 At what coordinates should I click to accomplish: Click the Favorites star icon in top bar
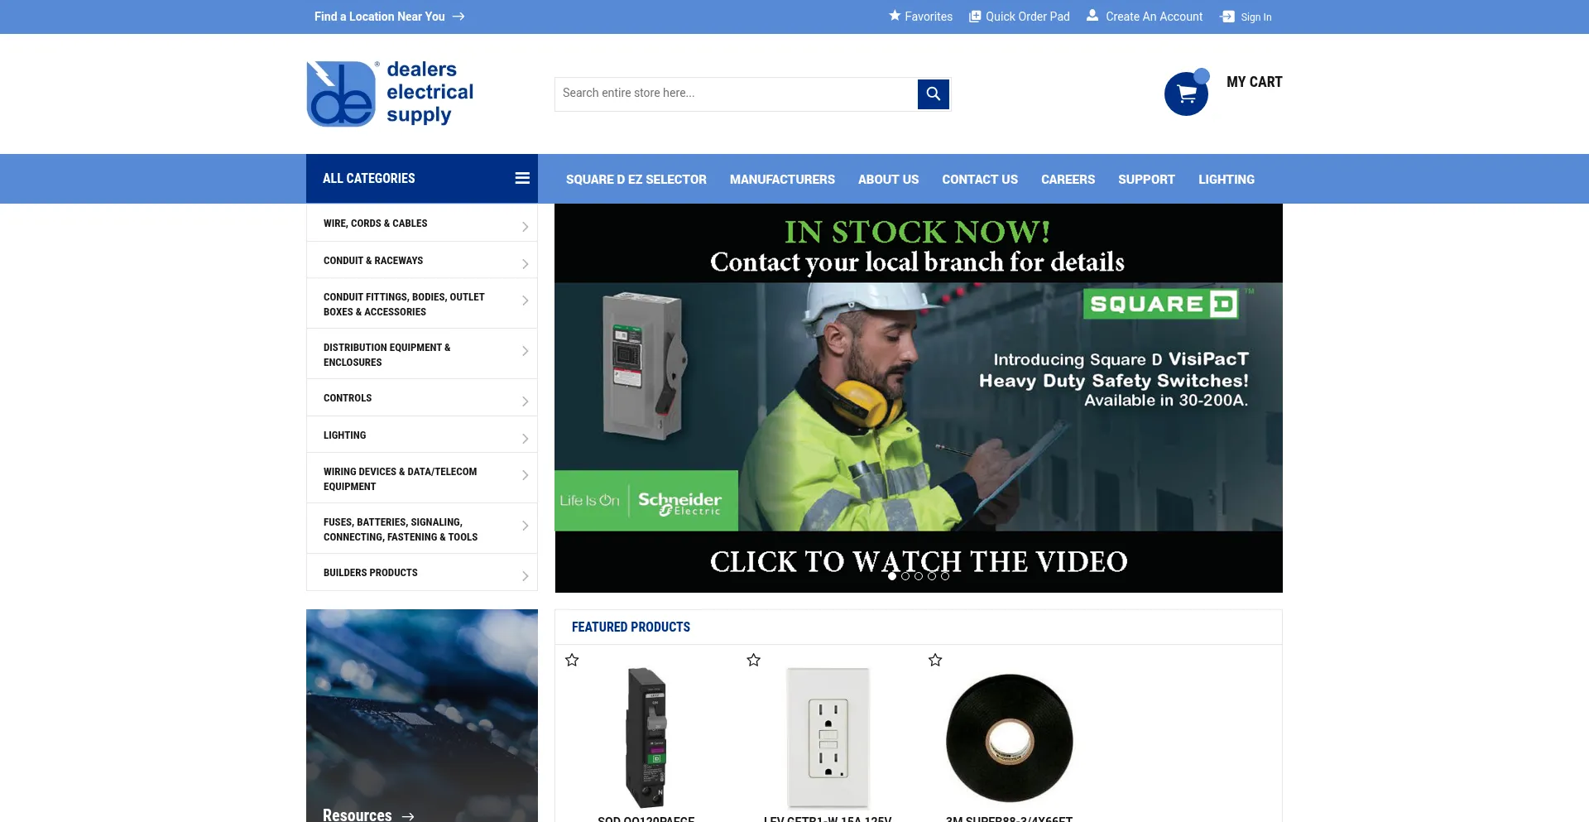click(895, 16)
